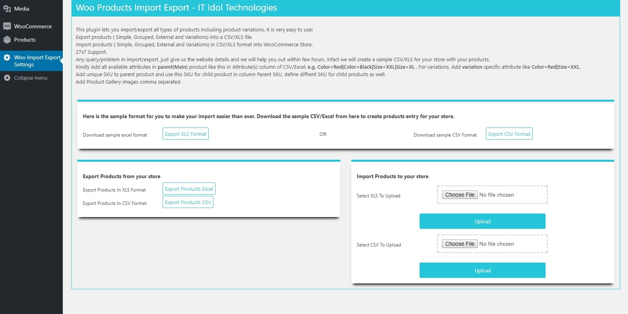Choose a file for CSV upload
The image size is (628, 314).
click(460, 244)
